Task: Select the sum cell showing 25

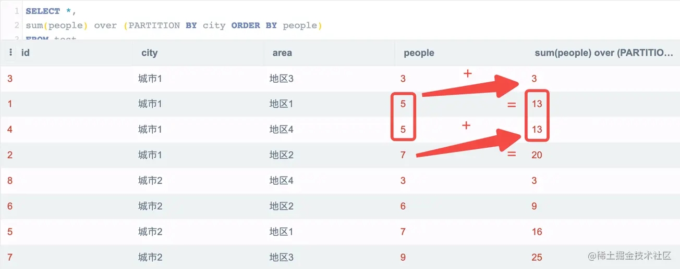Action: pyautogui.click(x=537, y=257)
